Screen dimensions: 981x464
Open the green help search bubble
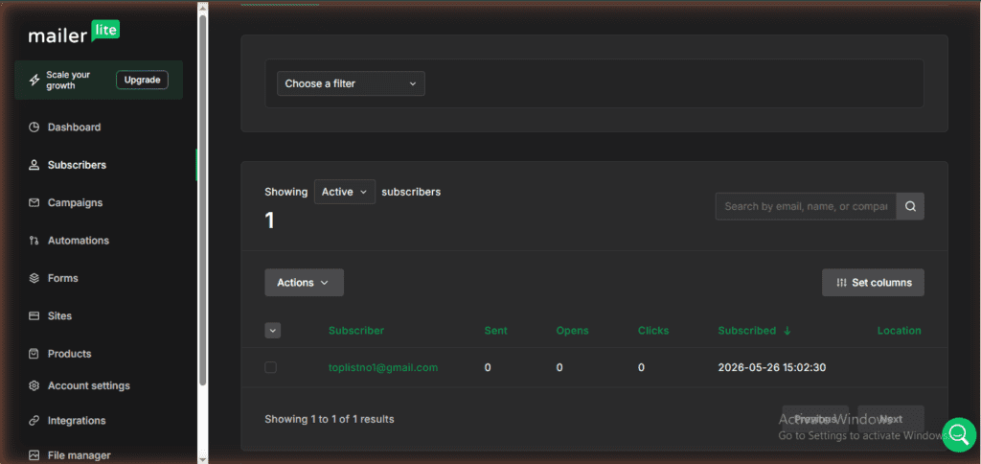(959, 434)
